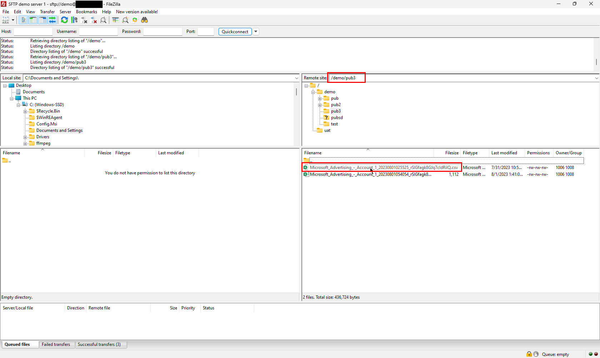Open the Remote site path dropdown
Image resolution: width=600 pixels, height=358 pixels.
coord(596,78)
